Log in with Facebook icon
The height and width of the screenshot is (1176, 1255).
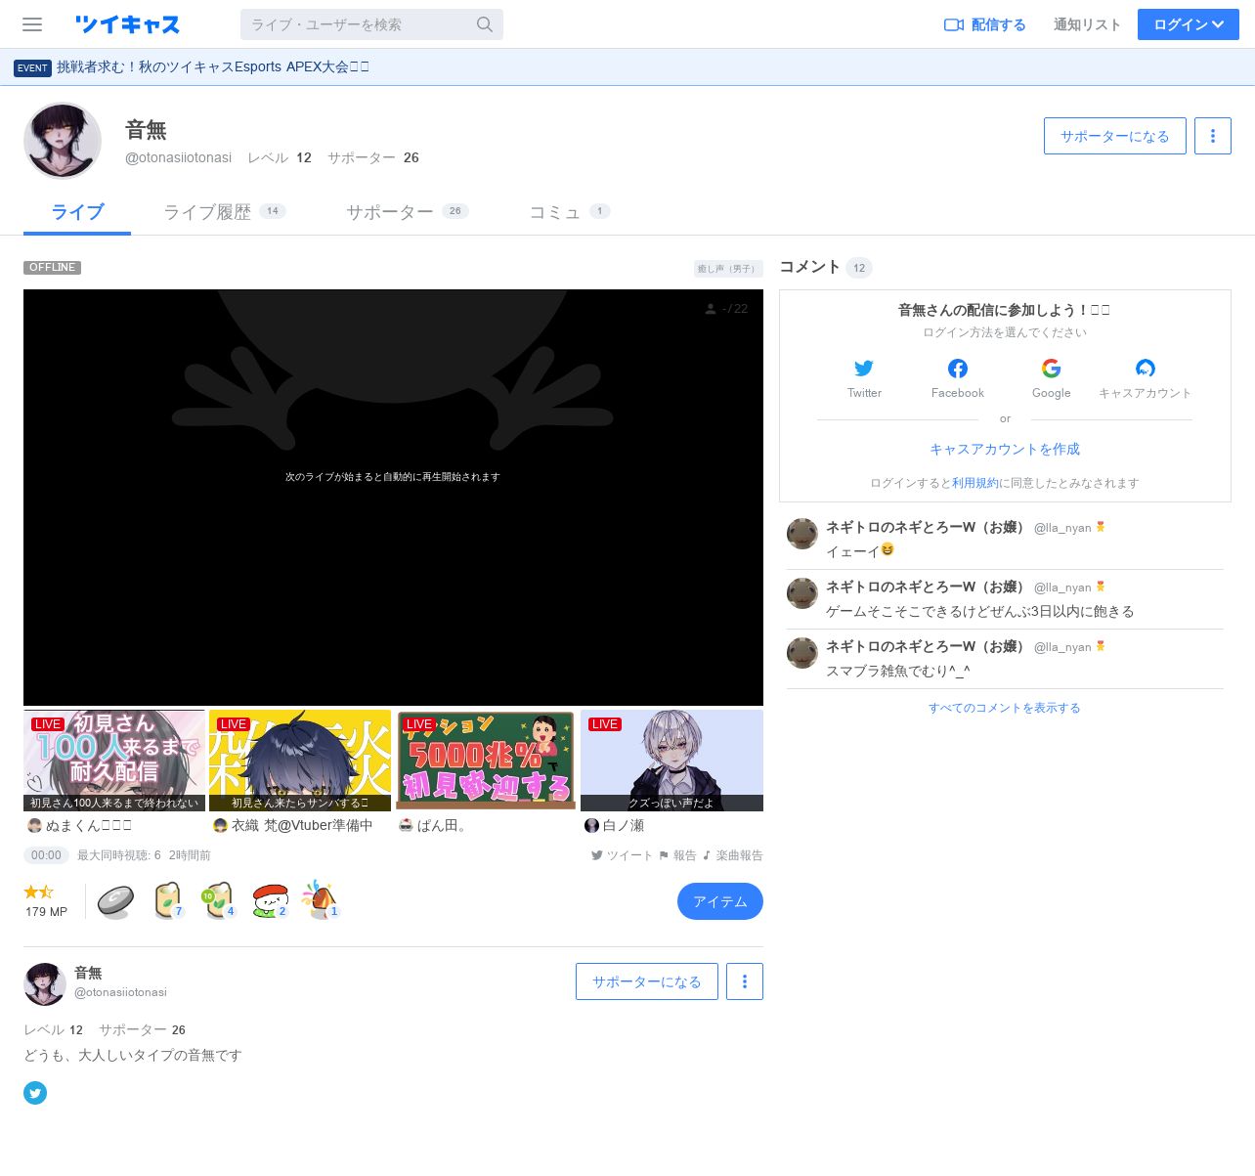pos(958,369)
